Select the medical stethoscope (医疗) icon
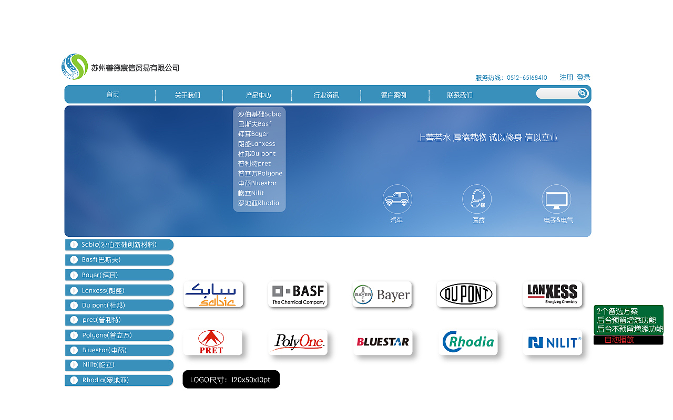The width and height of the screenshot is (673, 420). [x=477, y=199]
